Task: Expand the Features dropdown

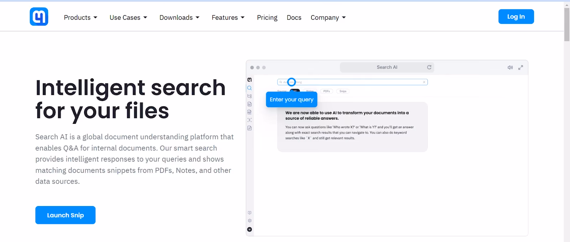Action: tap(228, 17)
